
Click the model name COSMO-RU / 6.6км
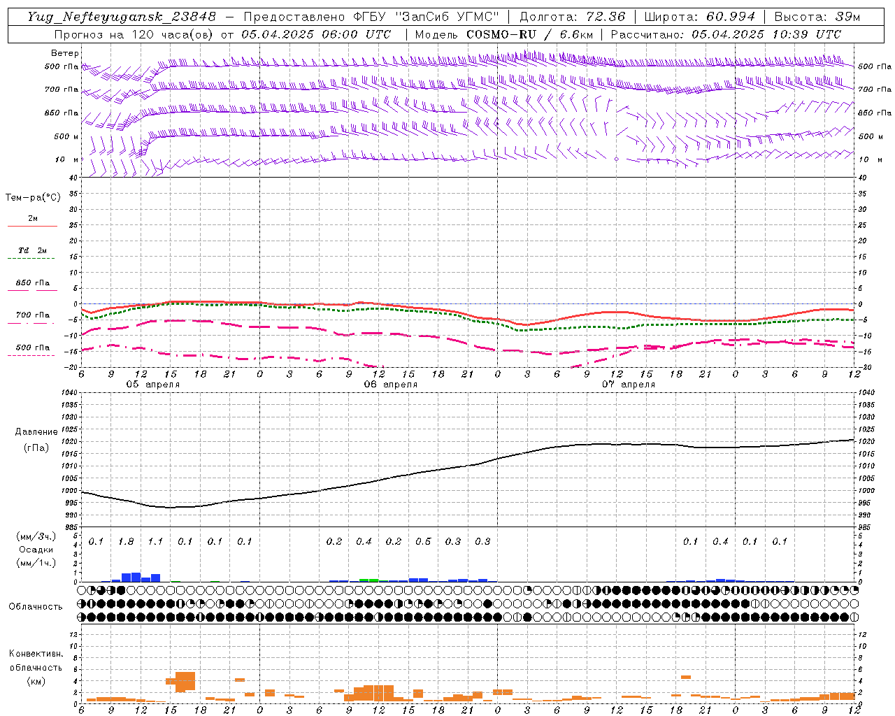click(531, 34)
